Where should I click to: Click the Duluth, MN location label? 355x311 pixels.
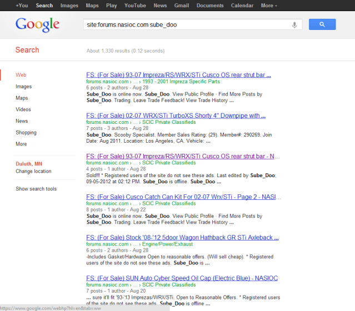pos(29,164)
